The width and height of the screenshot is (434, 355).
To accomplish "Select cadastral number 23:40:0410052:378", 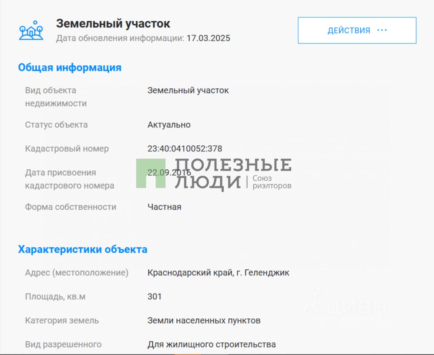I will click(185, 149).
